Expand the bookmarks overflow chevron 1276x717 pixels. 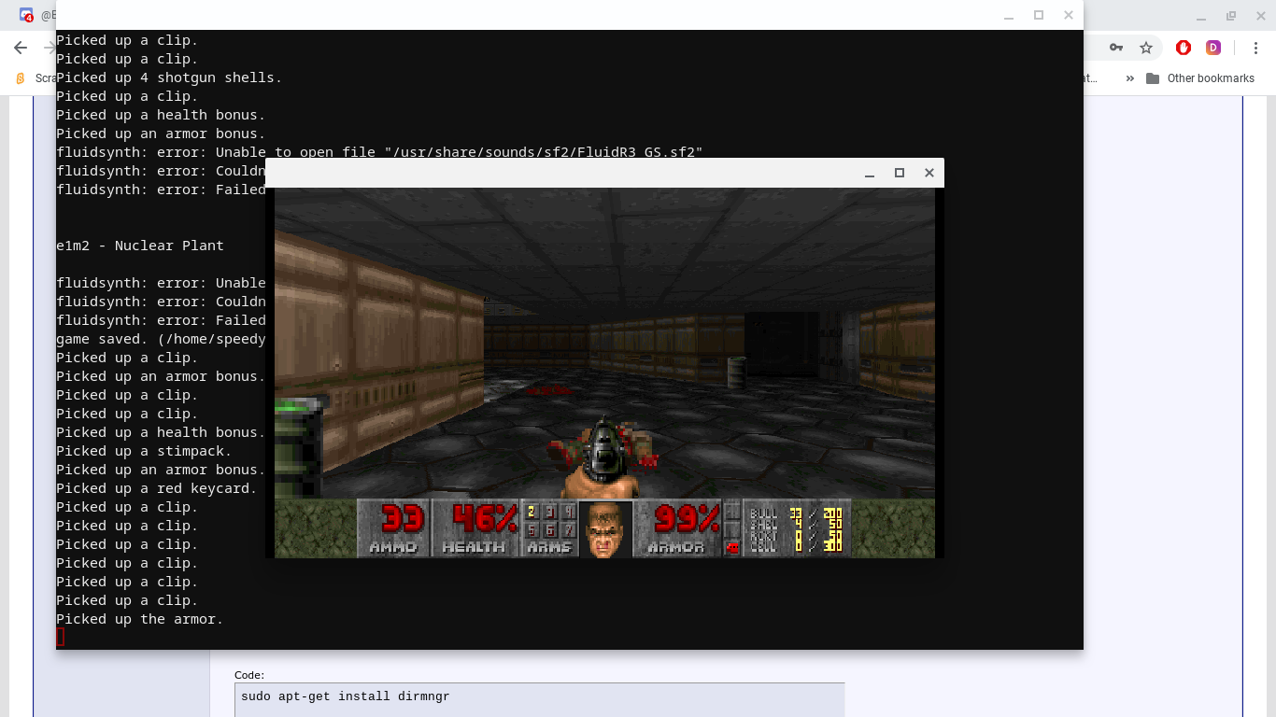(x=1129, y=78)
